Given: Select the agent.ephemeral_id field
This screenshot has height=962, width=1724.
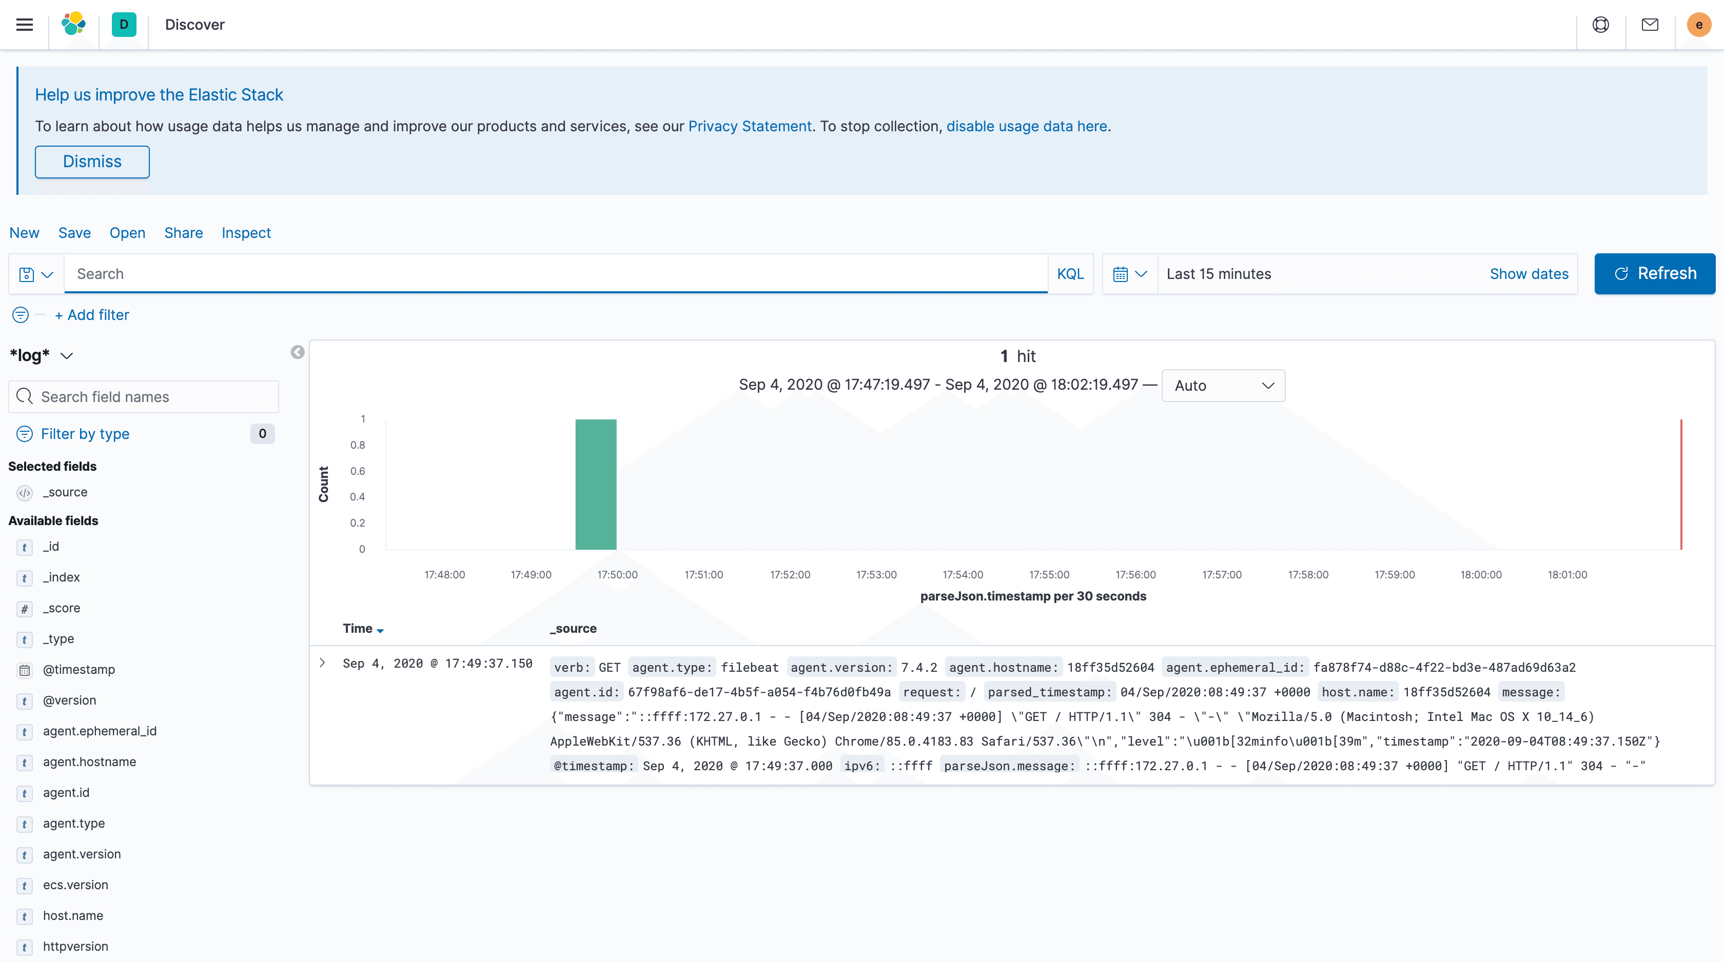Looking at the screenshot, I should pos(100,731).
